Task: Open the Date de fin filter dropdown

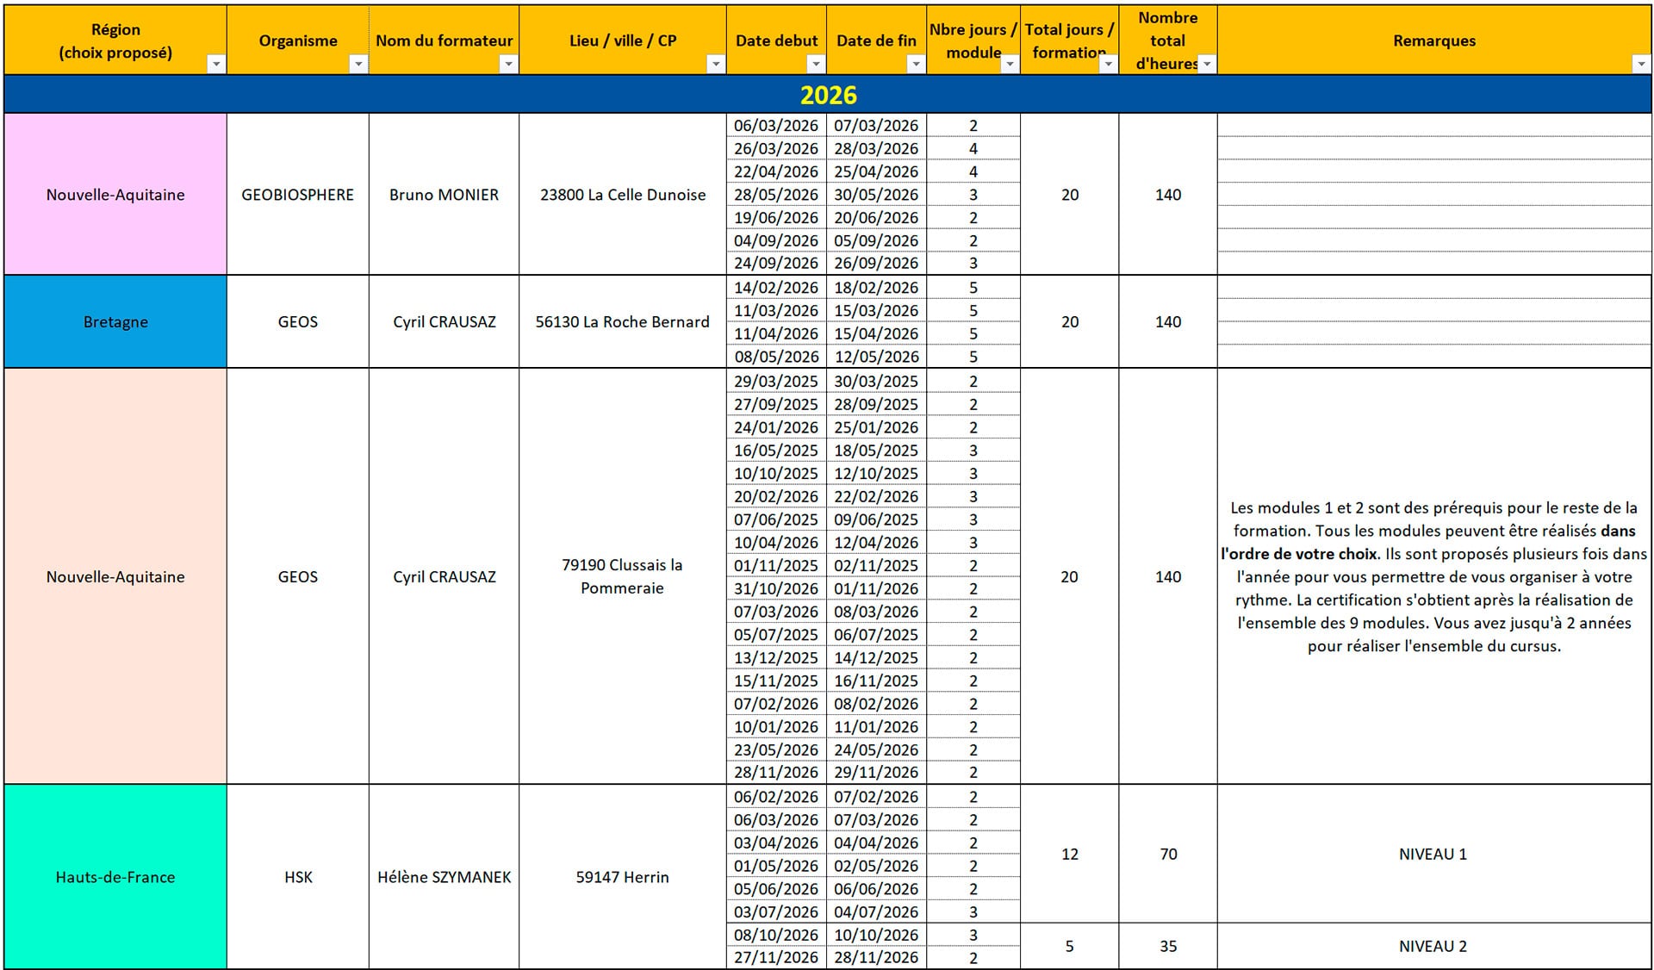Action: (x=916, y=64)
